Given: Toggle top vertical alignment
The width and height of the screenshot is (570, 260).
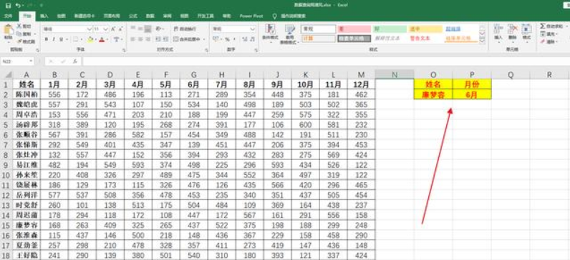Looking at the screenshot, I should 133,29.
